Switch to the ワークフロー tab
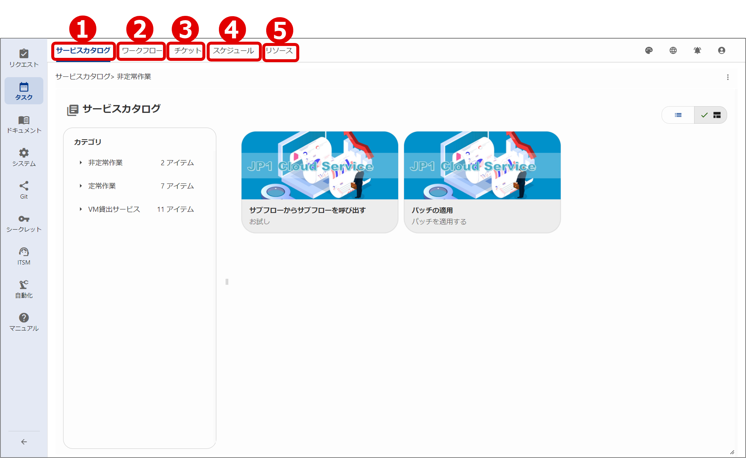Image resolution: width=746 pixels, height=458 pixels. coord(141,51)
